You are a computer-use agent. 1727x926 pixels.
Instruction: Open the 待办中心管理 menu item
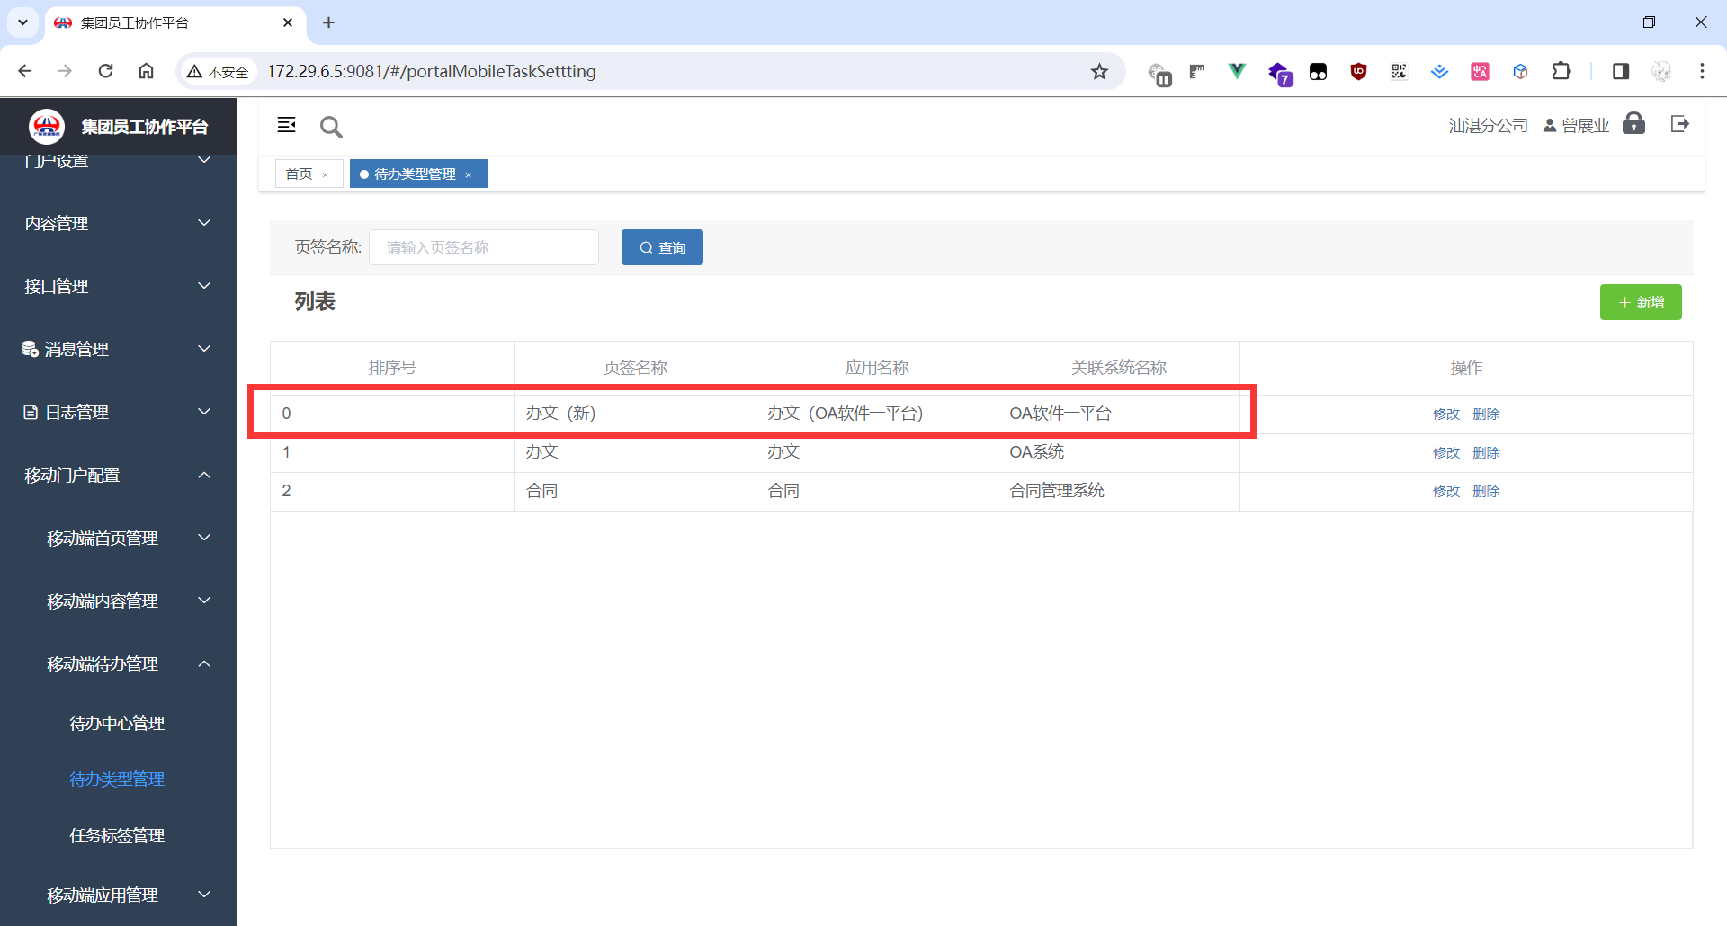click(117, 723)
